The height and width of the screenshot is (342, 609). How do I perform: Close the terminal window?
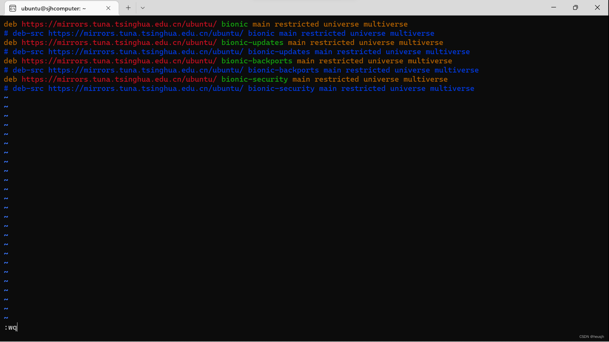597,7
